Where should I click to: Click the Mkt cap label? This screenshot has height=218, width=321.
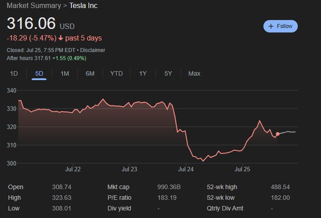[118, 187]
